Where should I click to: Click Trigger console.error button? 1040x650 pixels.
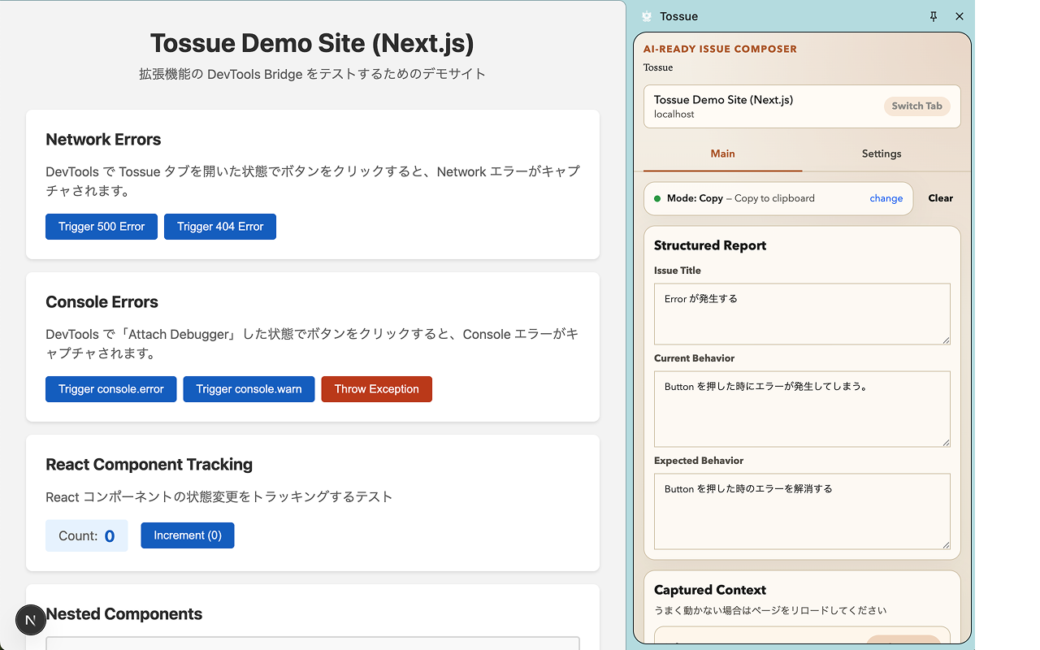click(x=111, y=389)
